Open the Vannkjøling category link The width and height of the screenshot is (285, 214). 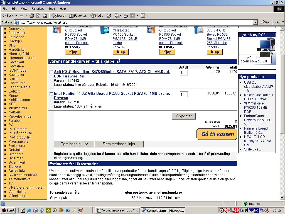18,192
